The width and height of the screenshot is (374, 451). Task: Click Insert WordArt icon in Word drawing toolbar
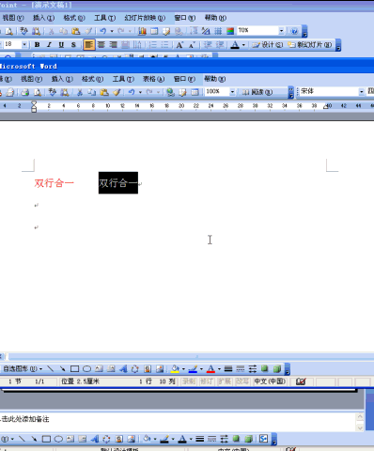[123, 369]
